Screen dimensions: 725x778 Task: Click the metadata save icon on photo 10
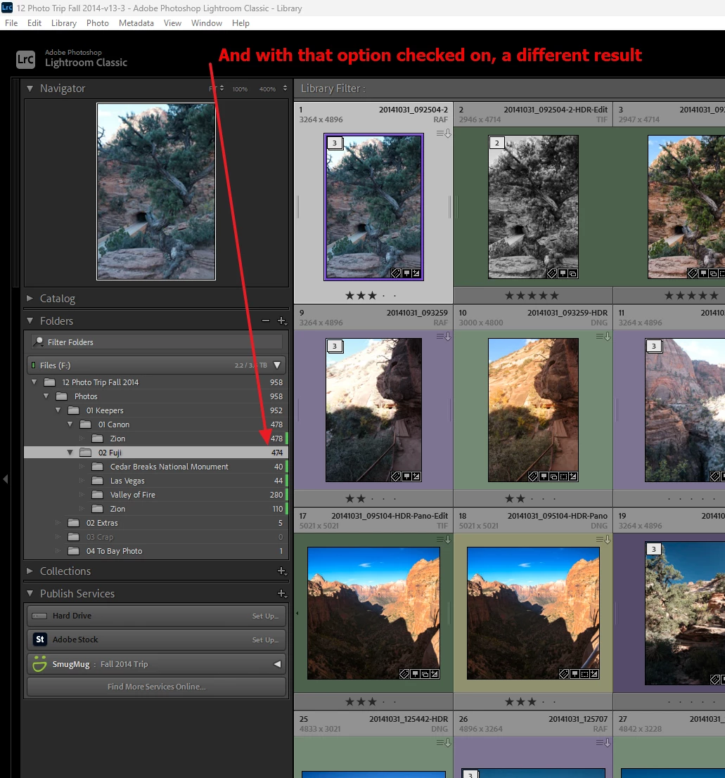coord(603,337)
